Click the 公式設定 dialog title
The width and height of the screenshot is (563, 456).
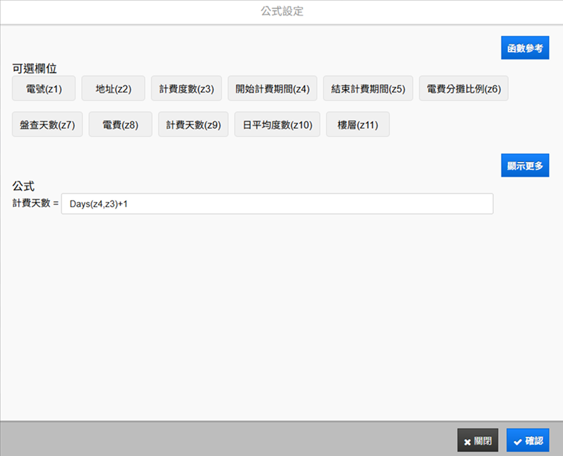tap(282, 11)
